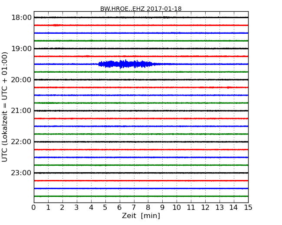Click the 19:00 time label
Screen dimensions: 282x225
(21, 48)
